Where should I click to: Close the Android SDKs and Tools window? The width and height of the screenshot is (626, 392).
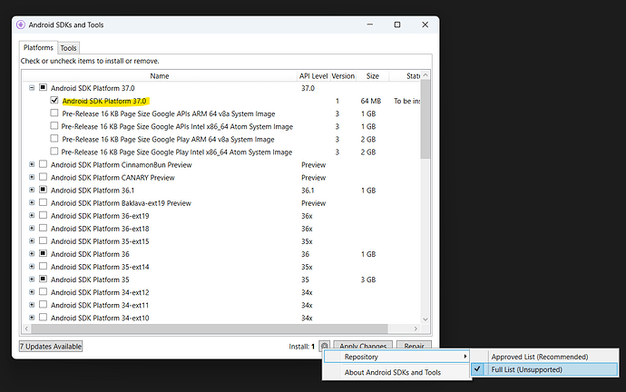tap(425, 24)
